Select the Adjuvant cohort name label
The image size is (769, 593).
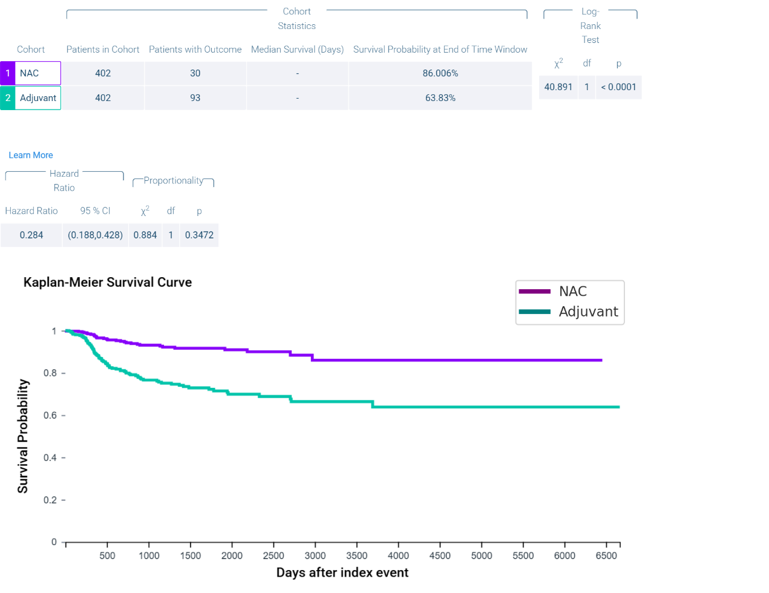(x=38, y=98)
